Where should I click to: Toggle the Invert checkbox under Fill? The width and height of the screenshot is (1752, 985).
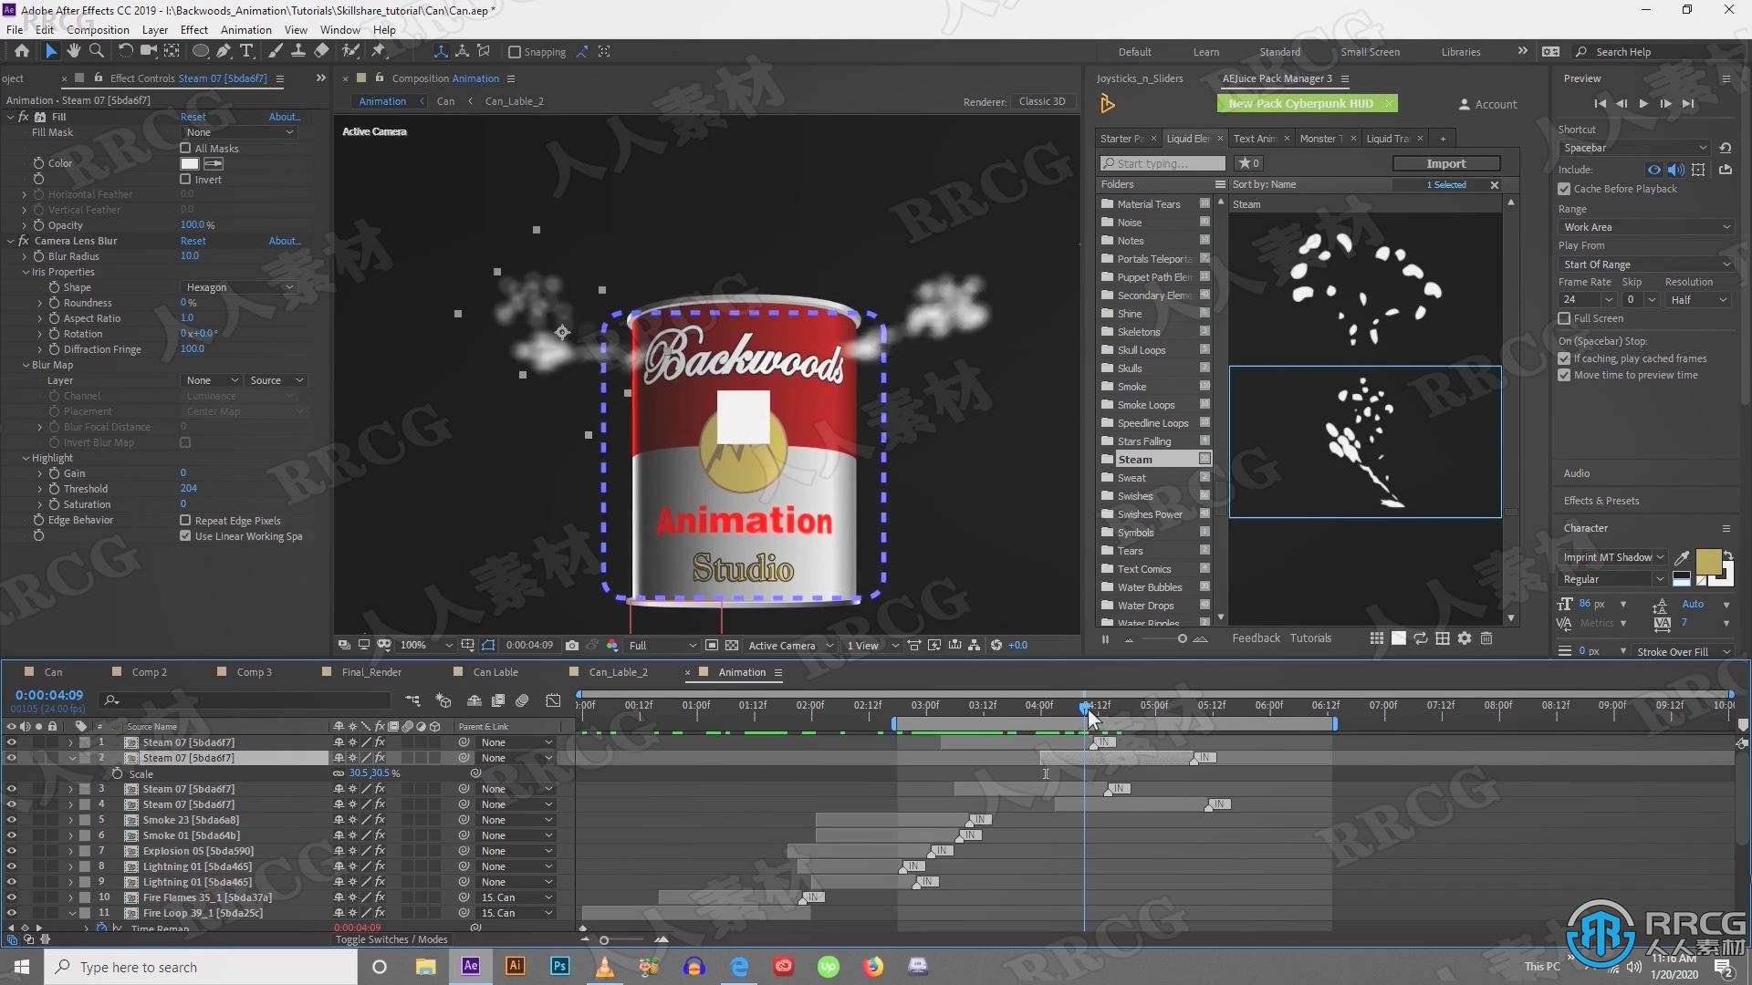point(185,179)
